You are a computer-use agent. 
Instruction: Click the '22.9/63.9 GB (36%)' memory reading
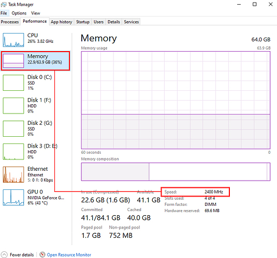(x=45, y=62)
